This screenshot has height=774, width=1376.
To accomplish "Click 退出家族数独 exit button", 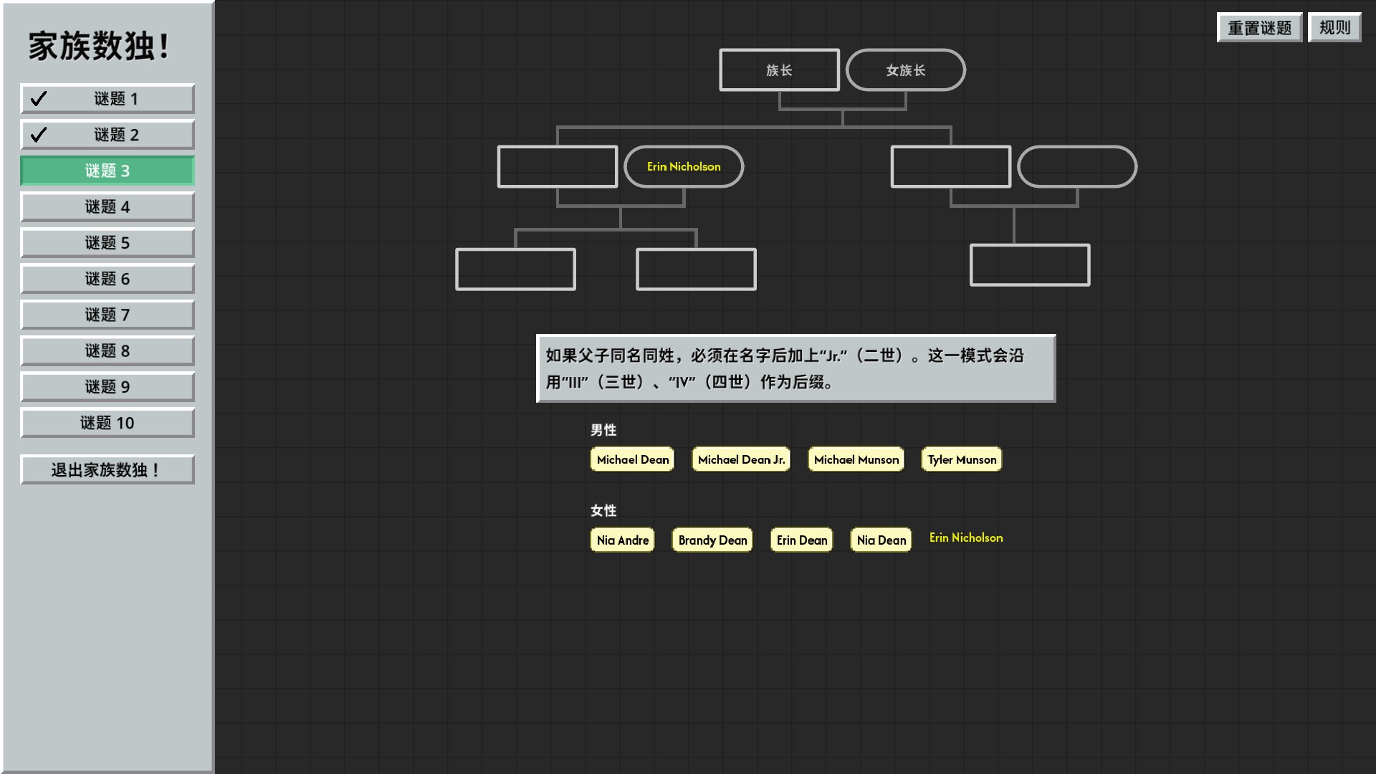I will coord(107,470).
